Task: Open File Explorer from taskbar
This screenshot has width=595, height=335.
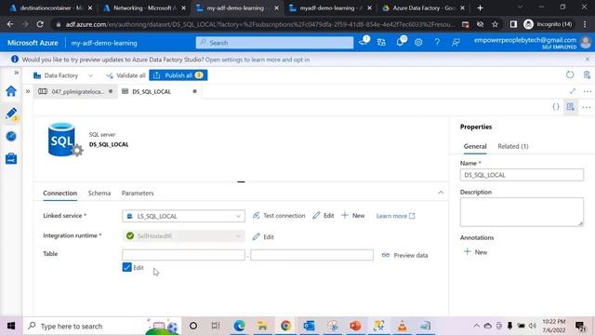Action: [262, 326]
